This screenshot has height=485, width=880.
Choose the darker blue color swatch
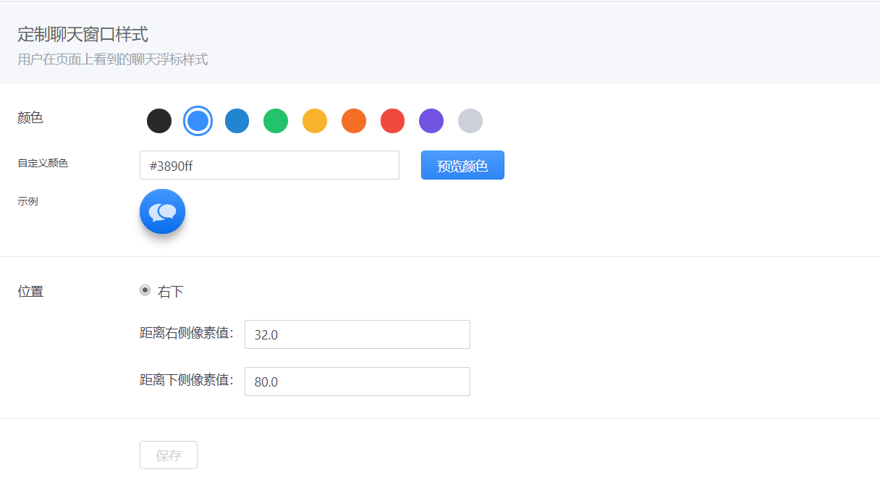tap(237, 121)
